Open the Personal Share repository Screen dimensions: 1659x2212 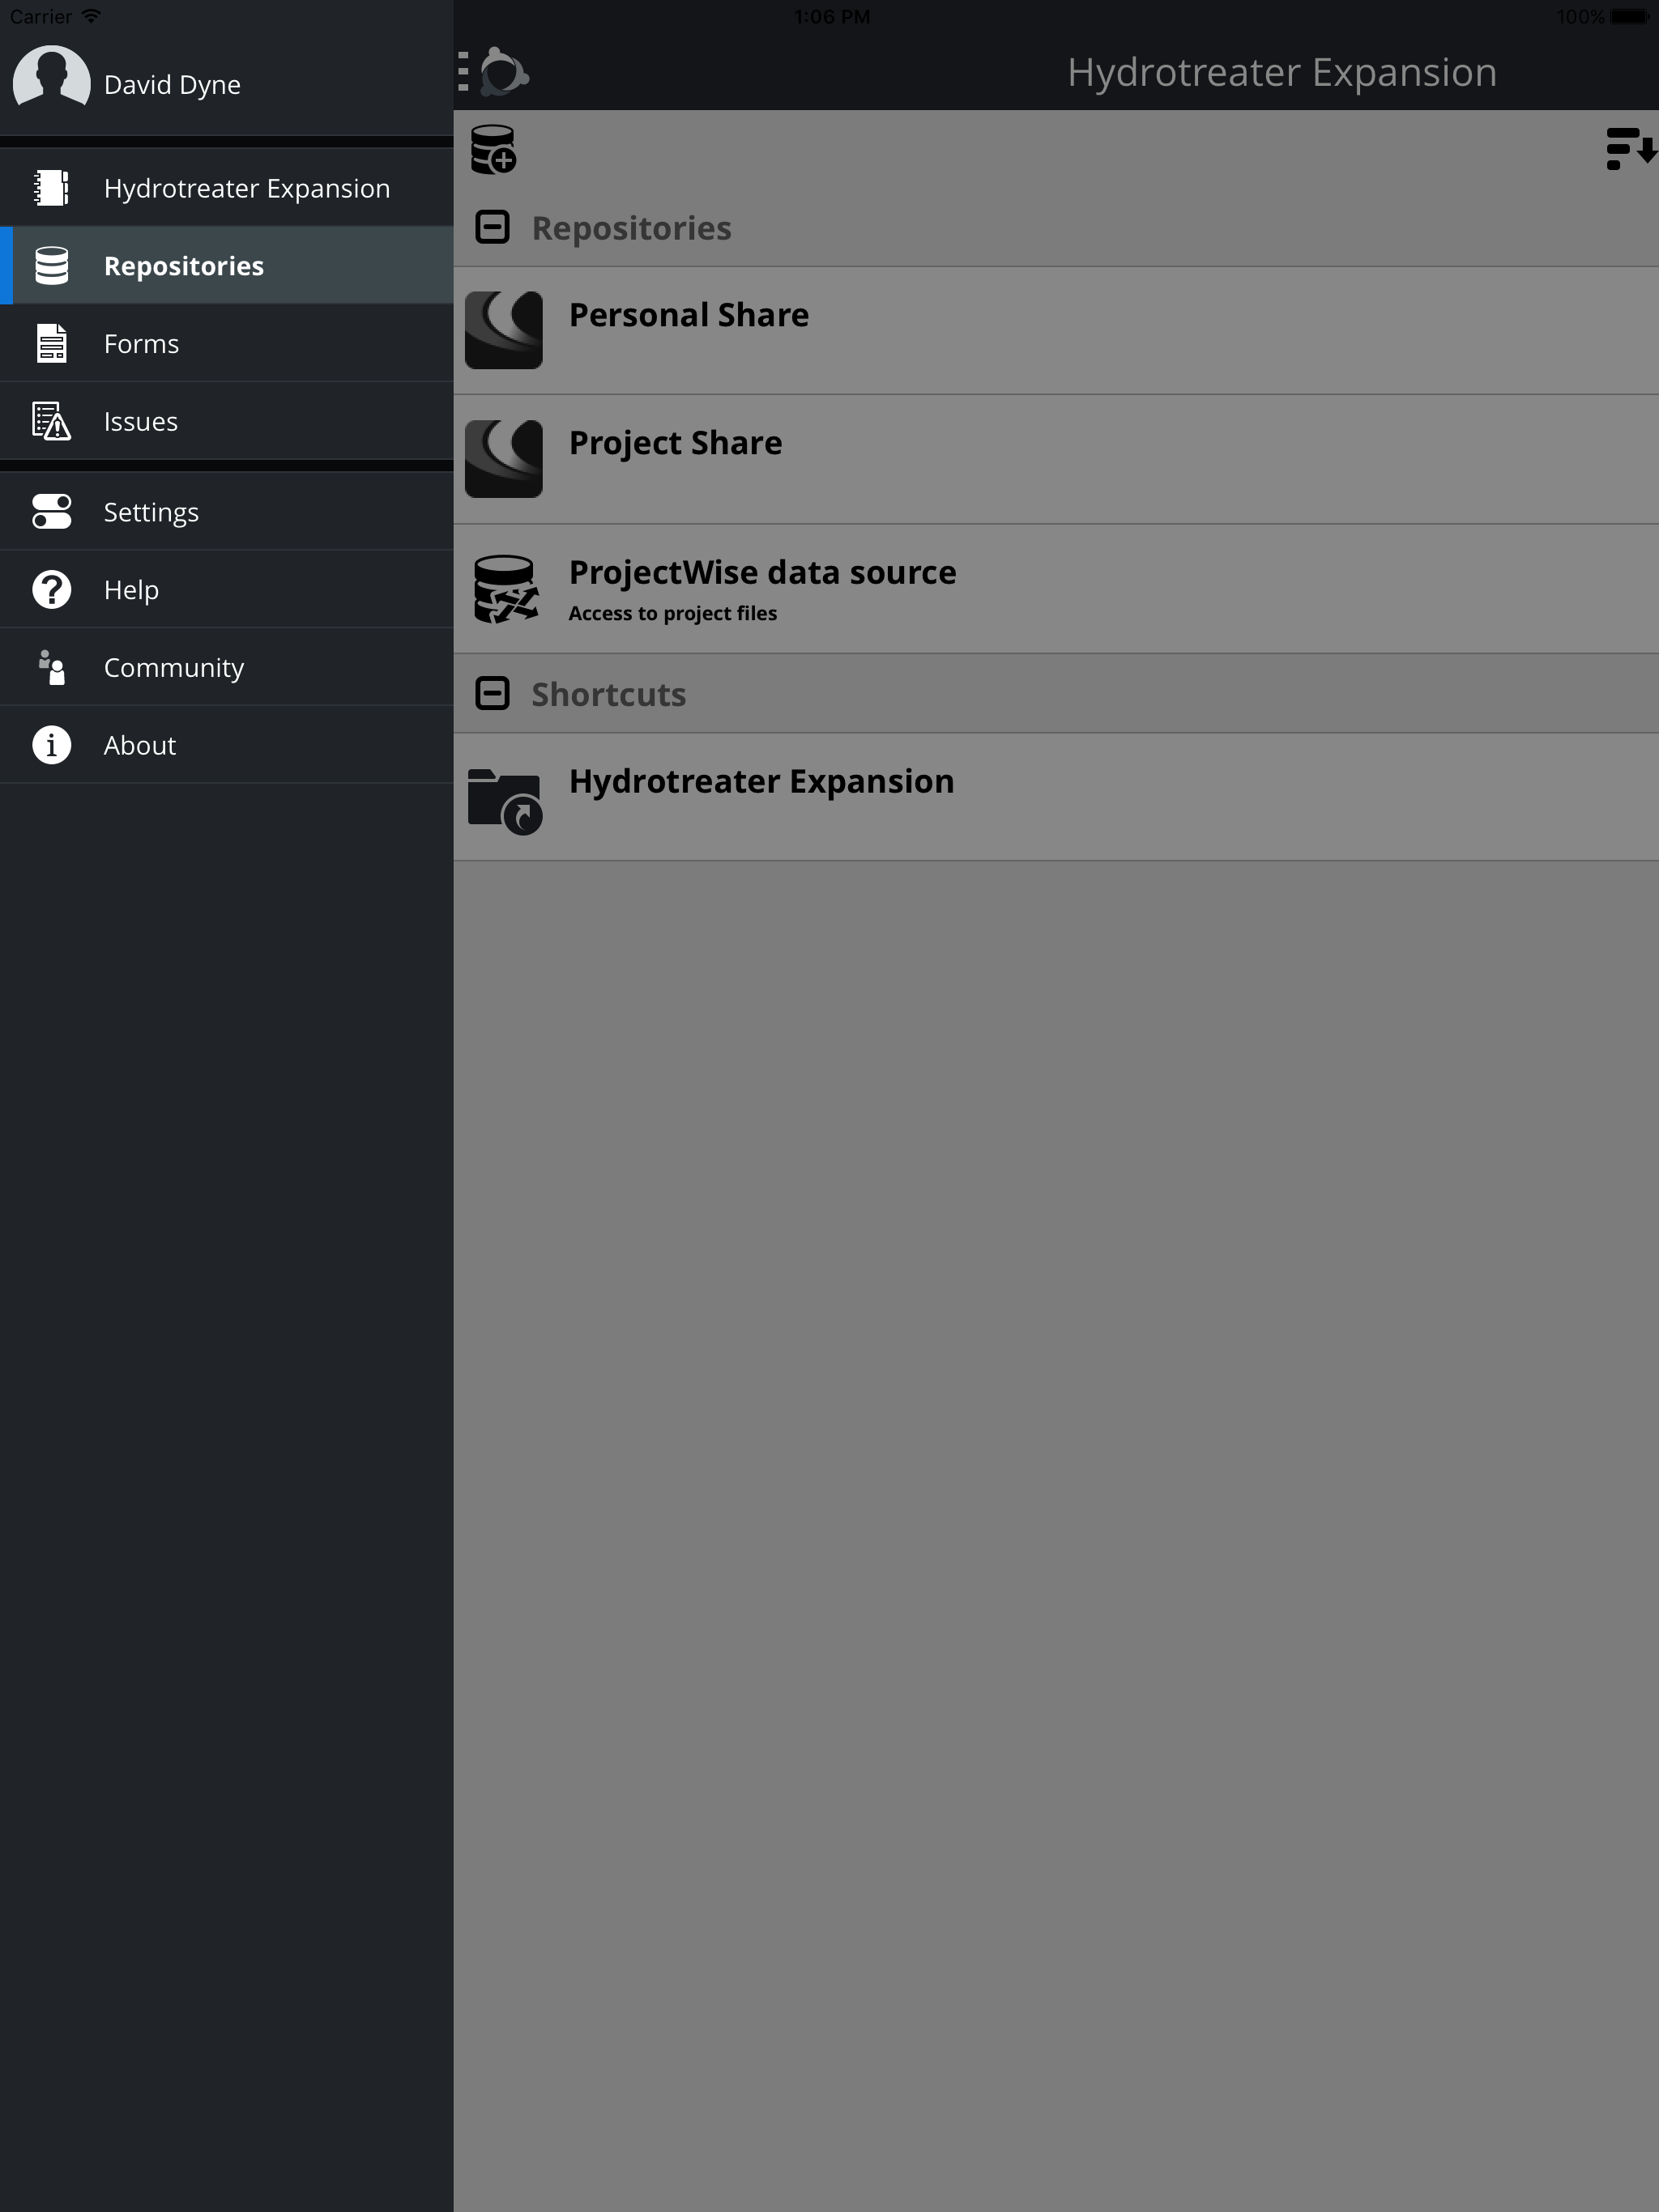point(1056,331)
